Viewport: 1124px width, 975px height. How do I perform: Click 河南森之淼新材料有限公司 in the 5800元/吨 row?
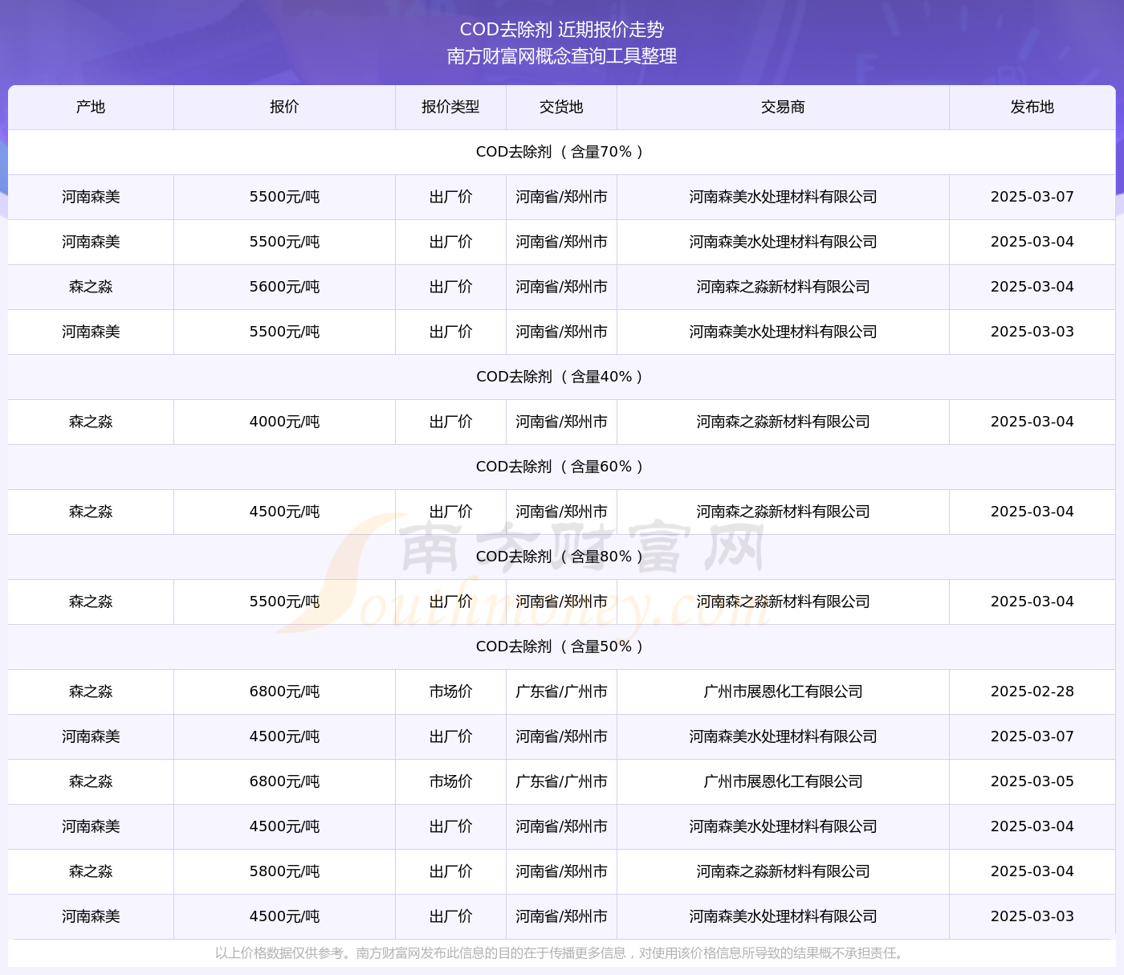click(x=783, y=871)
